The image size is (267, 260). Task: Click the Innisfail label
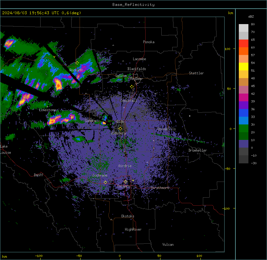[129, 101]
